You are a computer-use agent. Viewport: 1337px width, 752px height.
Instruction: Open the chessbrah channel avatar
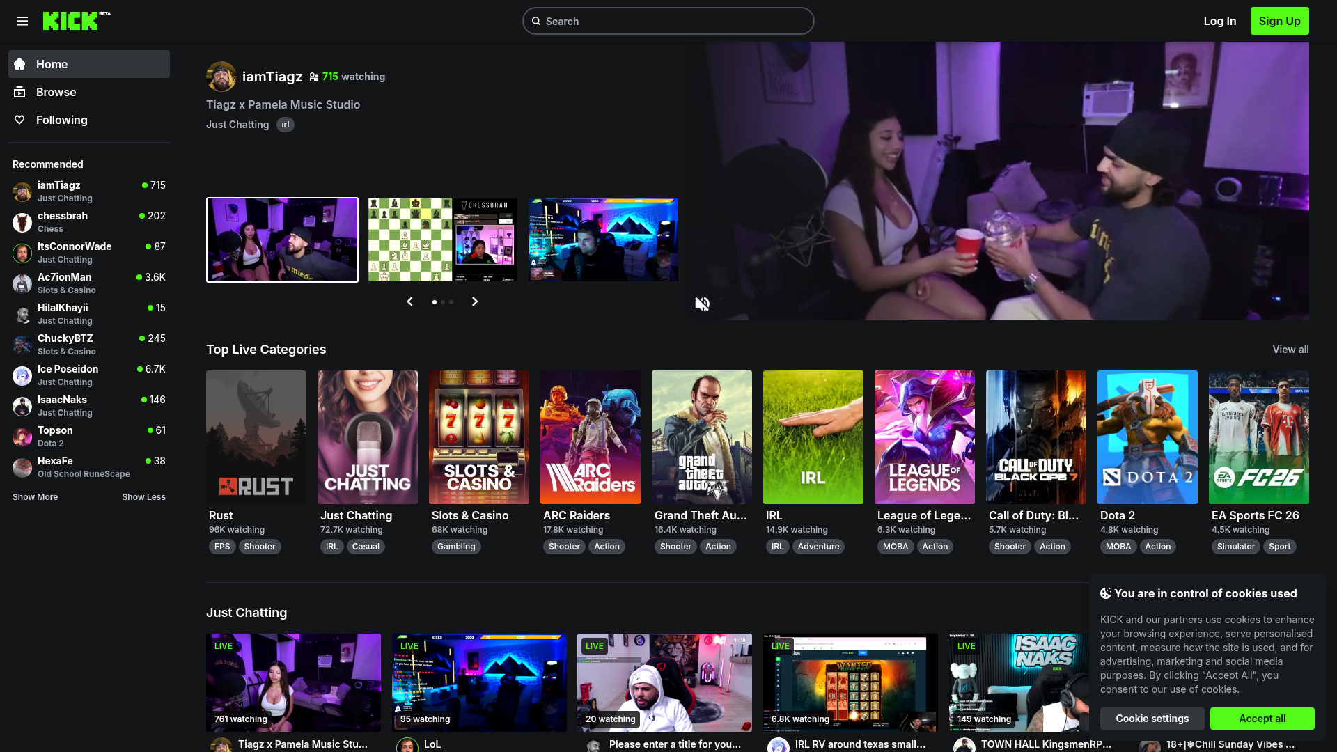click(22, 223)
